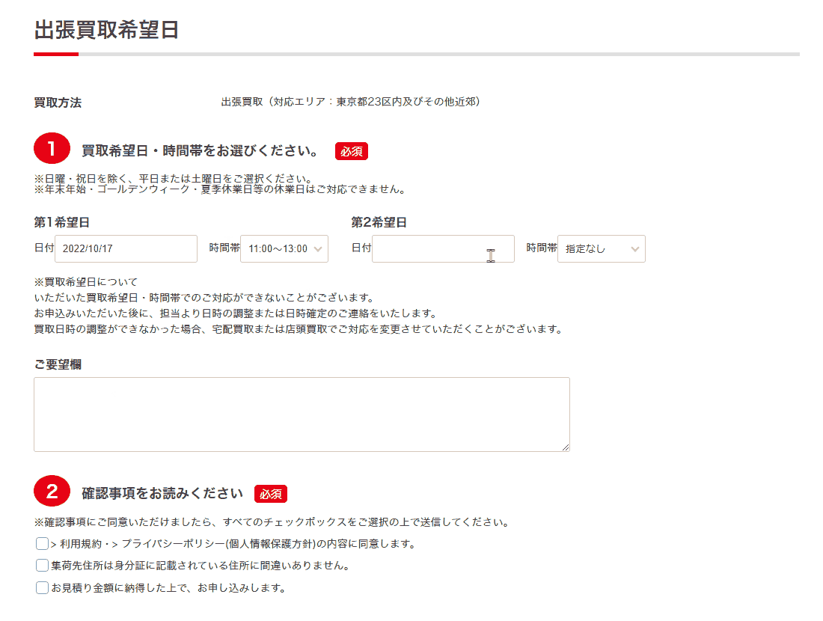This screenshot has height=621, width=823.
Task: Click the red number 2 step circle
Action: 51,492
